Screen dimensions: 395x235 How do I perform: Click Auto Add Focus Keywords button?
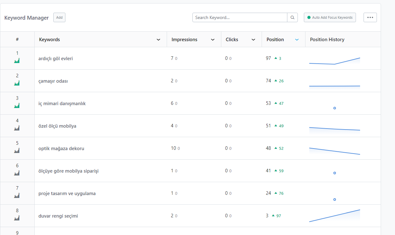tap(330, 17)
